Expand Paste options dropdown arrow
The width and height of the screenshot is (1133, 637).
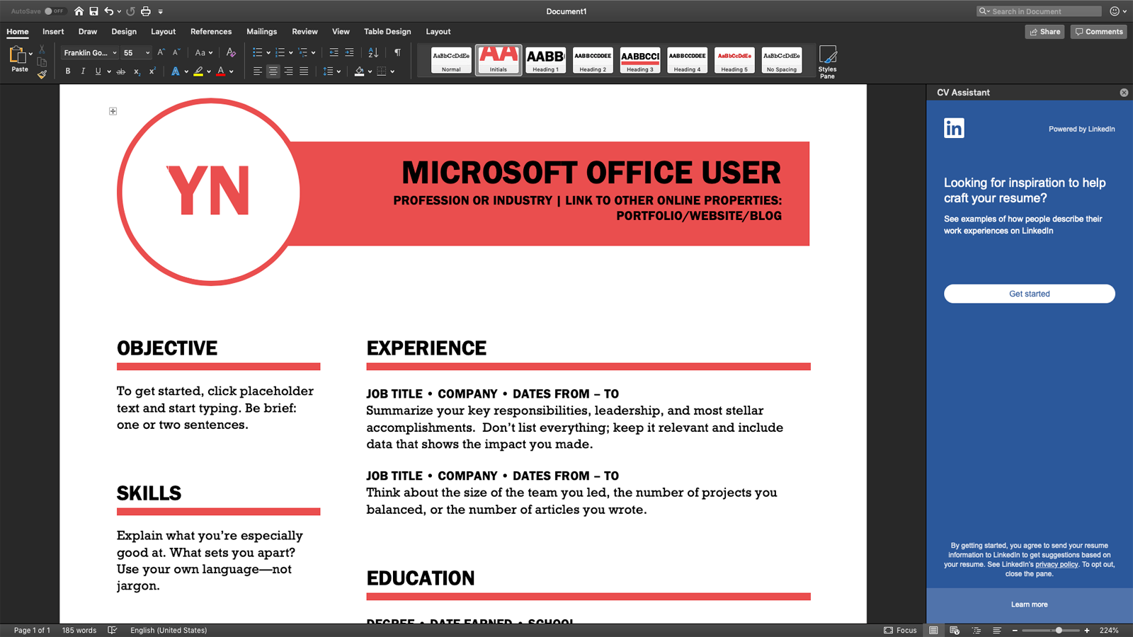30,54
